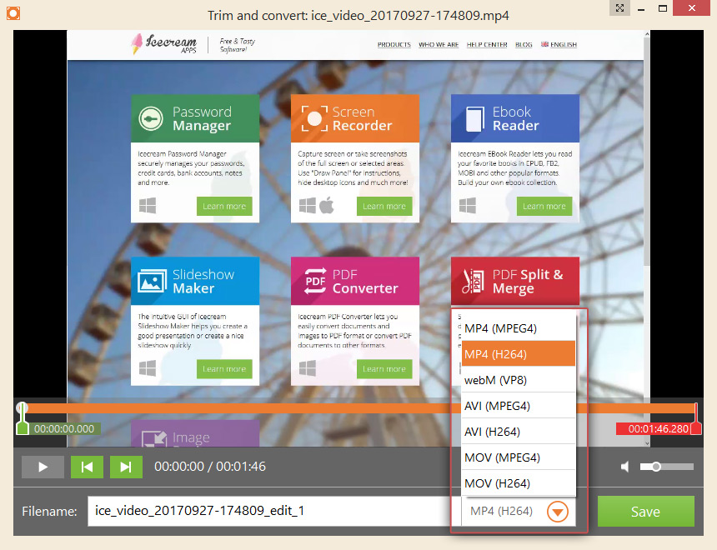Click the red trim end handle

[695, 428]
